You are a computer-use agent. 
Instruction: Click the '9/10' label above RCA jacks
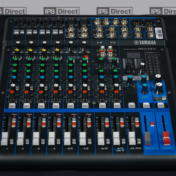[100, 42]
